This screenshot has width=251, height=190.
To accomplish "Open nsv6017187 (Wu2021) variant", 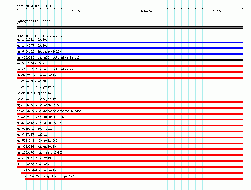I will click(x=33, y=135).
